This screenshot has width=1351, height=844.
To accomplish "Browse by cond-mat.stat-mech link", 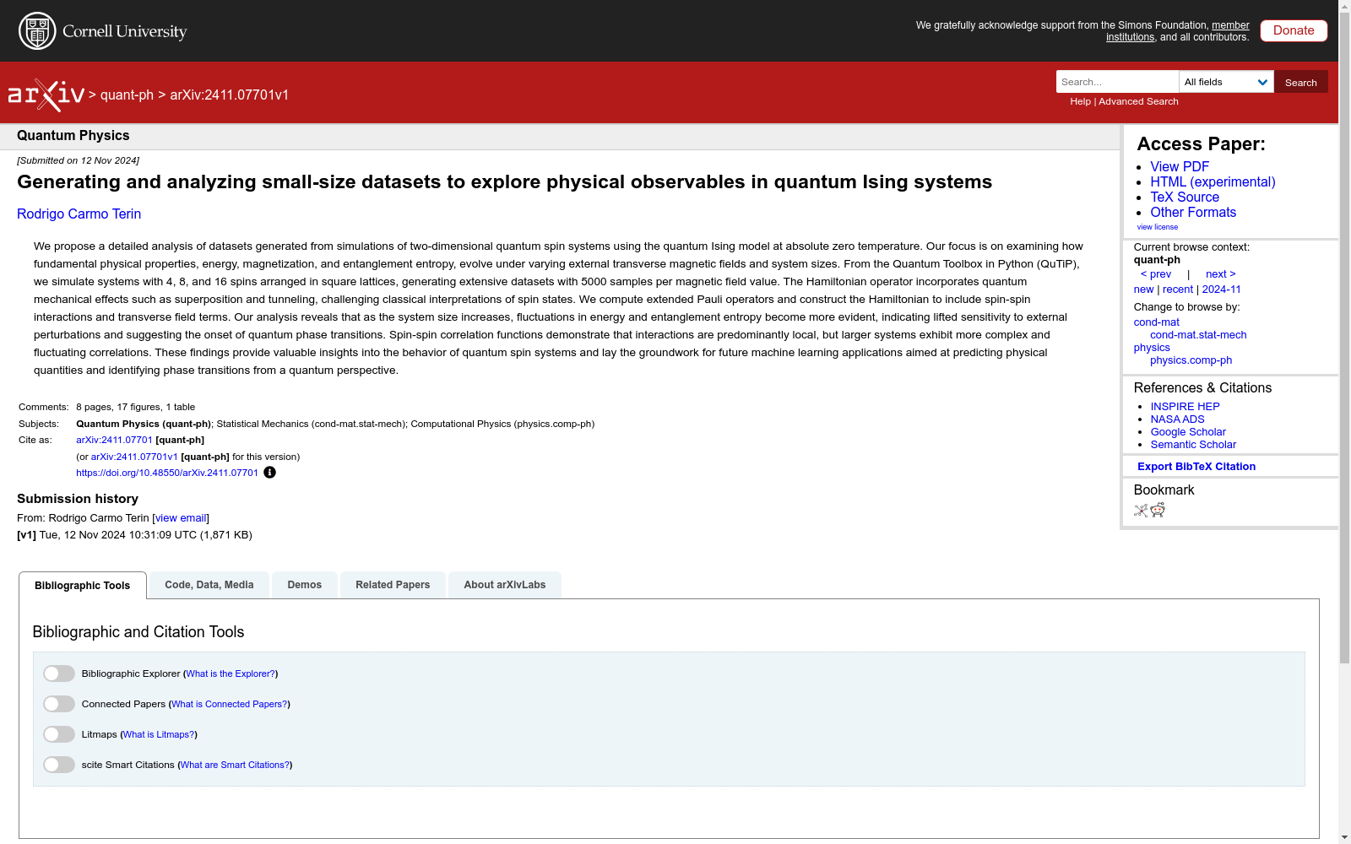I will click(1198, 335).
